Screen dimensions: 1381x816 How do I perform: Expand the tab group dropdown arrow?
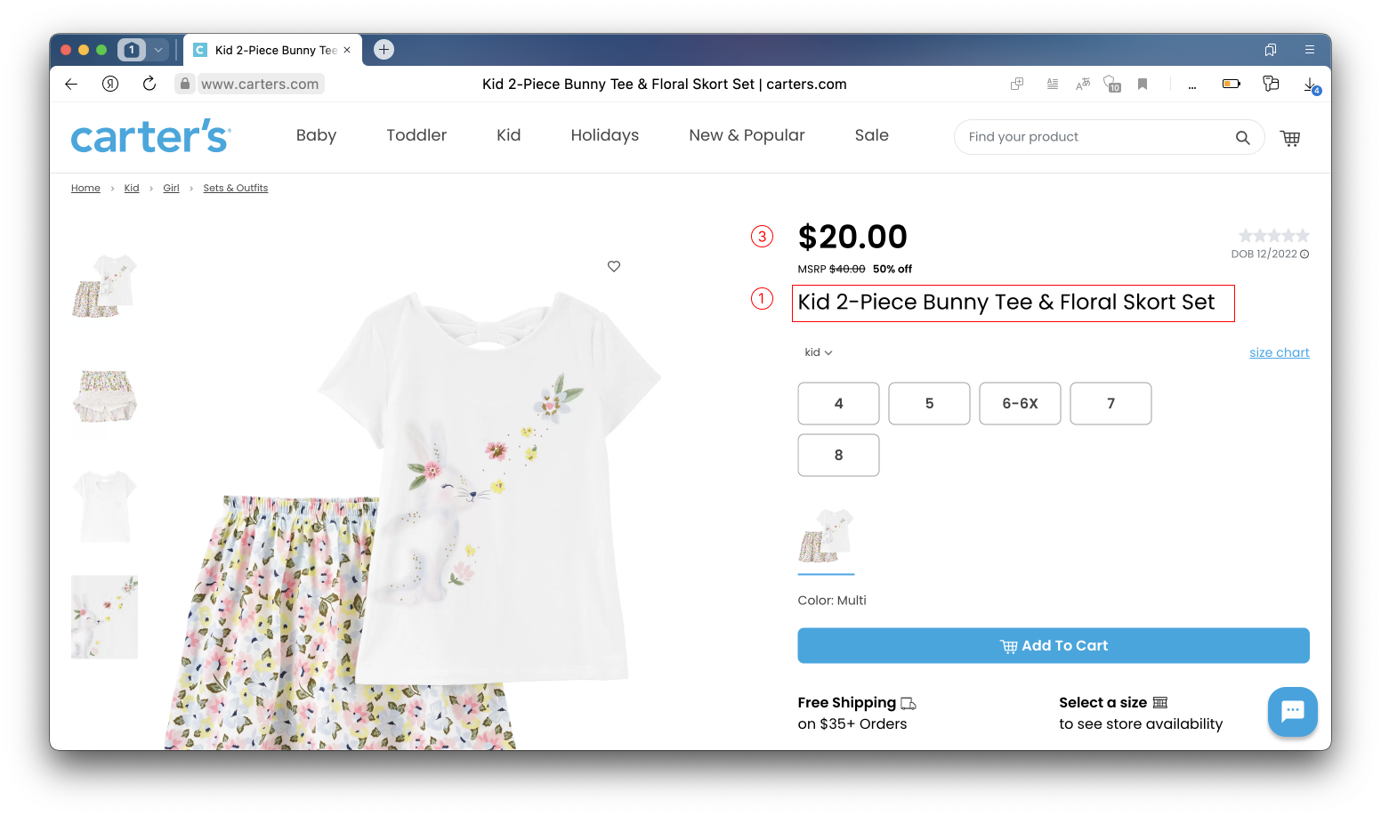tap(158, 50)
